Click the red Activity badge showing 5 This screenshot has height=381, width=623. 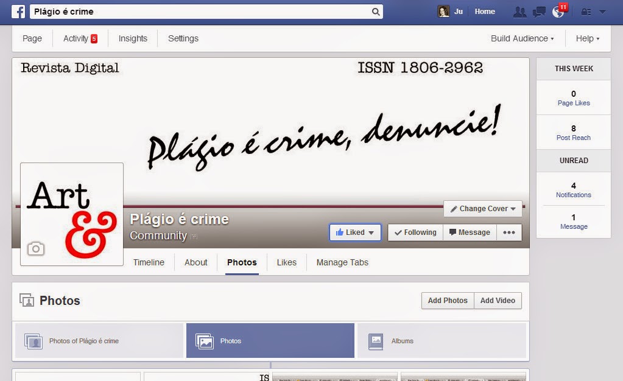pyautogui.click(x=94, y=38)
